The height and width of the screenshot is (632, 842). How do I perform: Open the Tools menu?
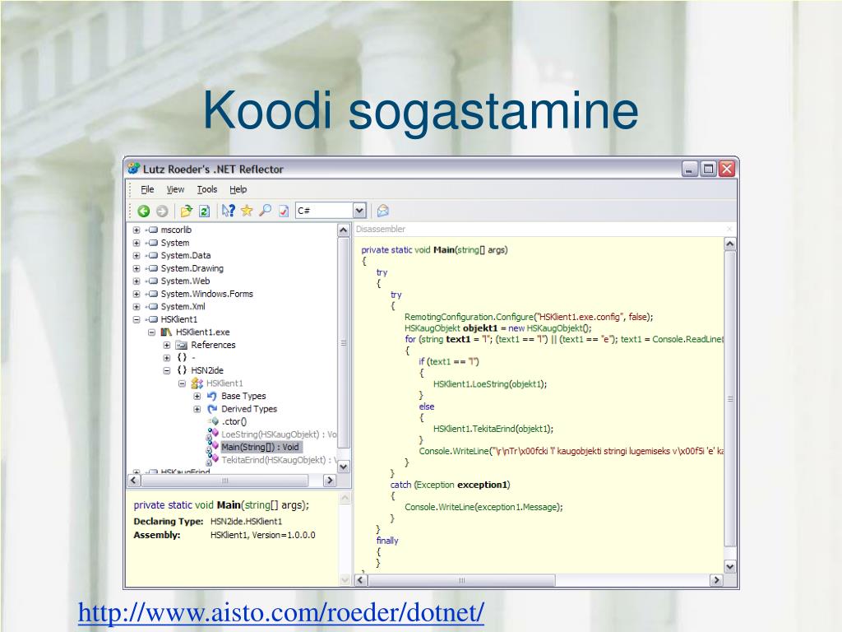coord(206,189)
